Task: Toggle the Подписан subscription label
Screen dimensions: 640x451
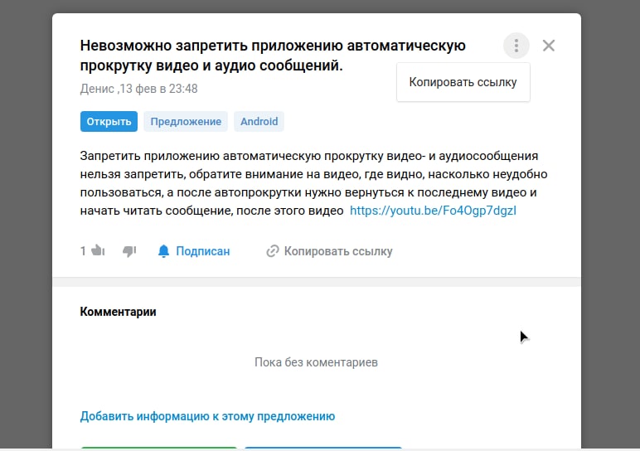Action: pos(203,251)
